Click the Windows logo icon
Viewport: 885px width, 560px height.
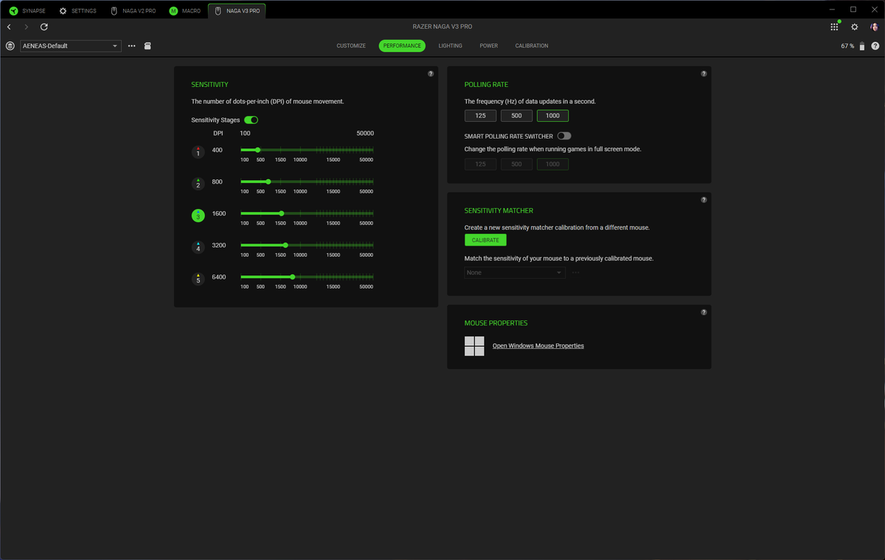click(x=474, y=346)
